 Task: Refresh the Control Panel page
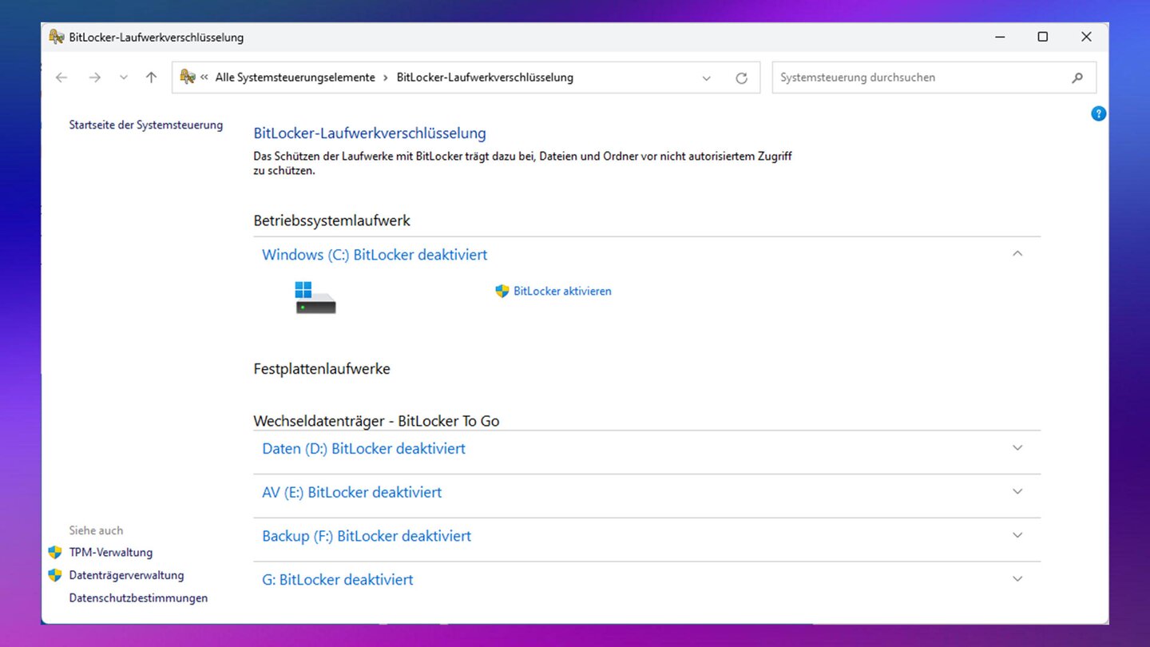point(741,77)
